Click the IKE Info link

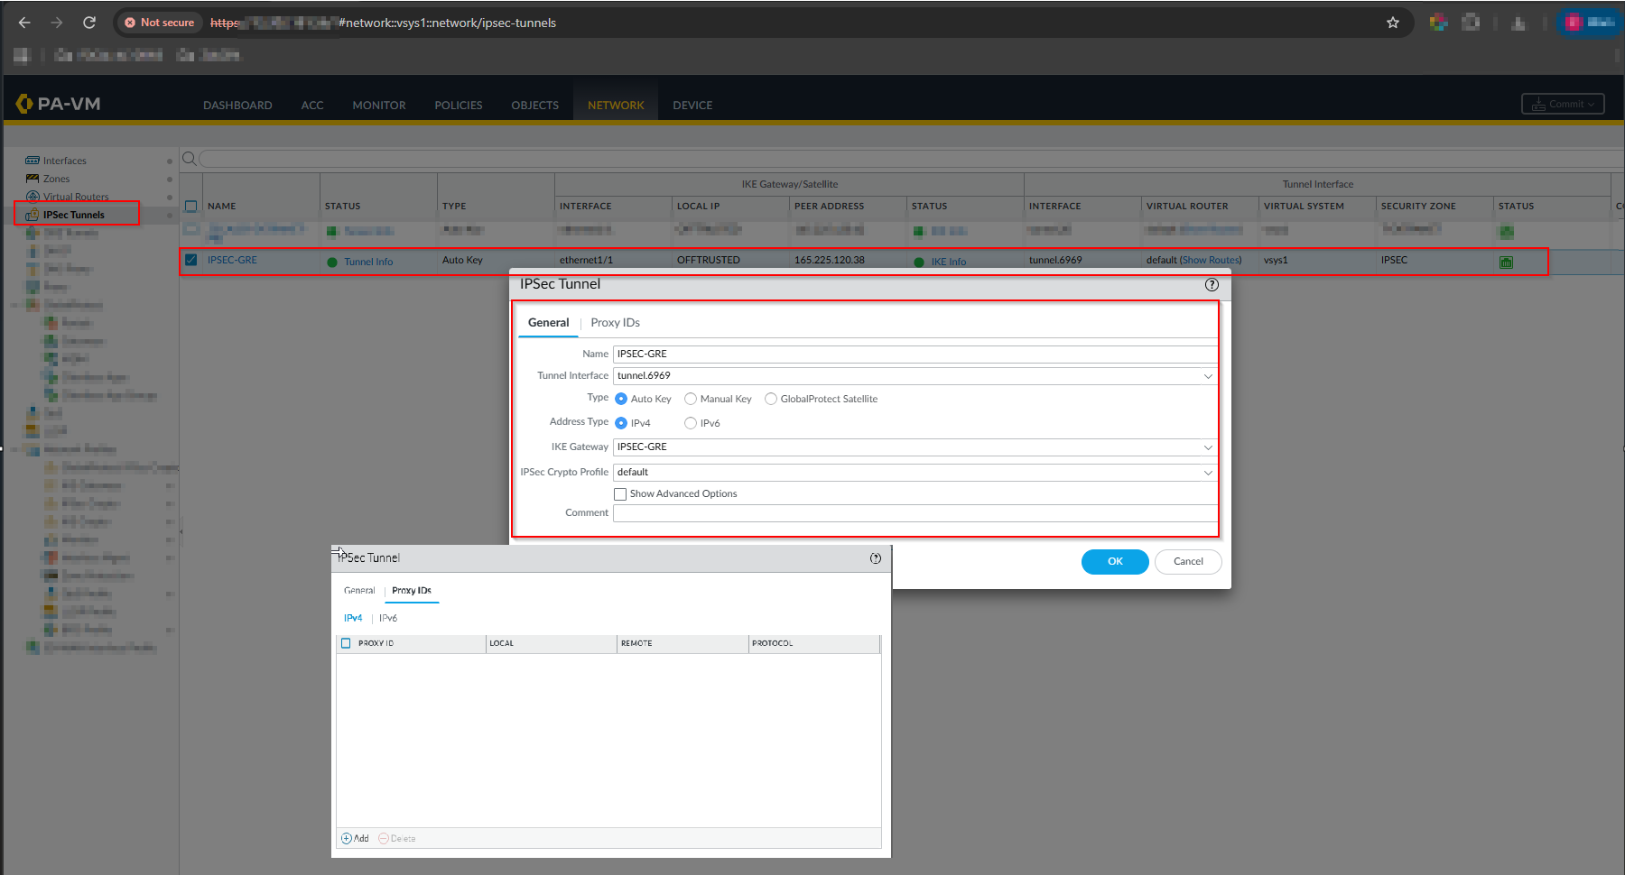coord(949,262)
